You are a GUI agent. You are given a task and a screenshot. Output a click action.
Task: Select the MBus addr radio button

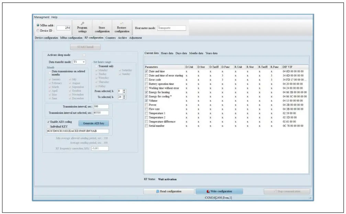(38, 25)
